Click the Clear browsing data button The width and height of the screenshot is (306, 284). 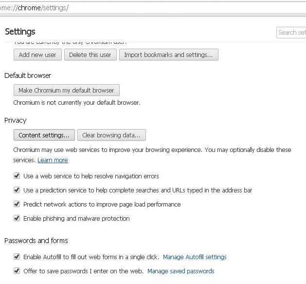[111, 135]
